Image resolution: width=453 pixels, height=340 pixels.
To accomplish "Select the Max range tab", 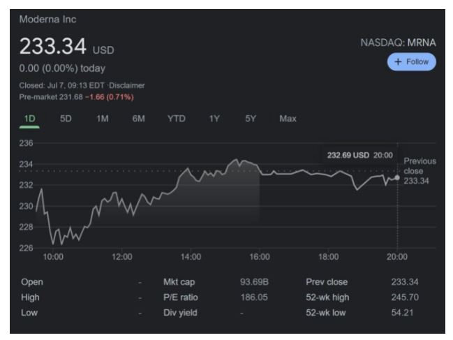I will pyautogui.click(x=288, y=119).
